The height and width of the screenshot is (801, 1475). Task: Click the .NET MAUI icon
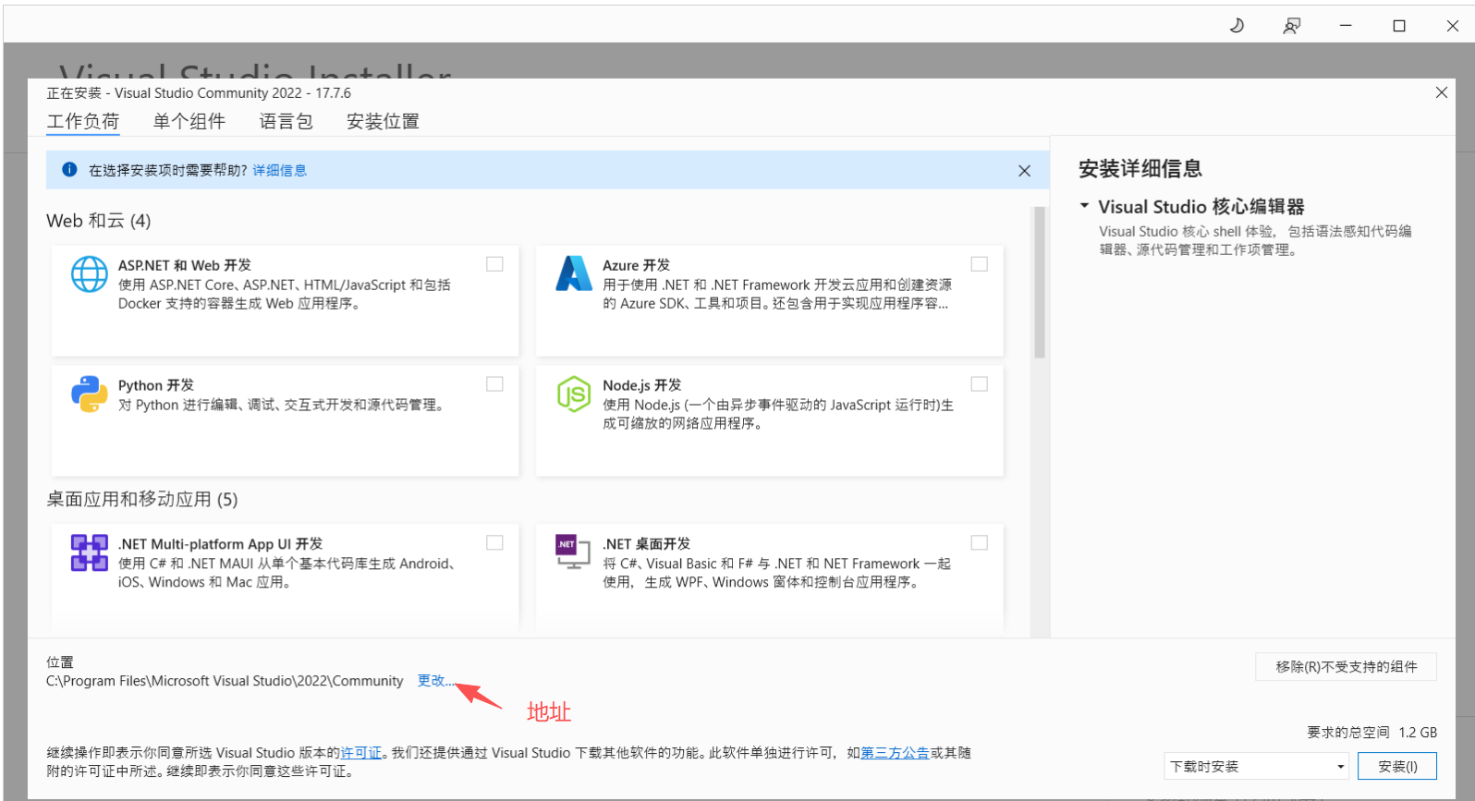click(x=90, y=552)
